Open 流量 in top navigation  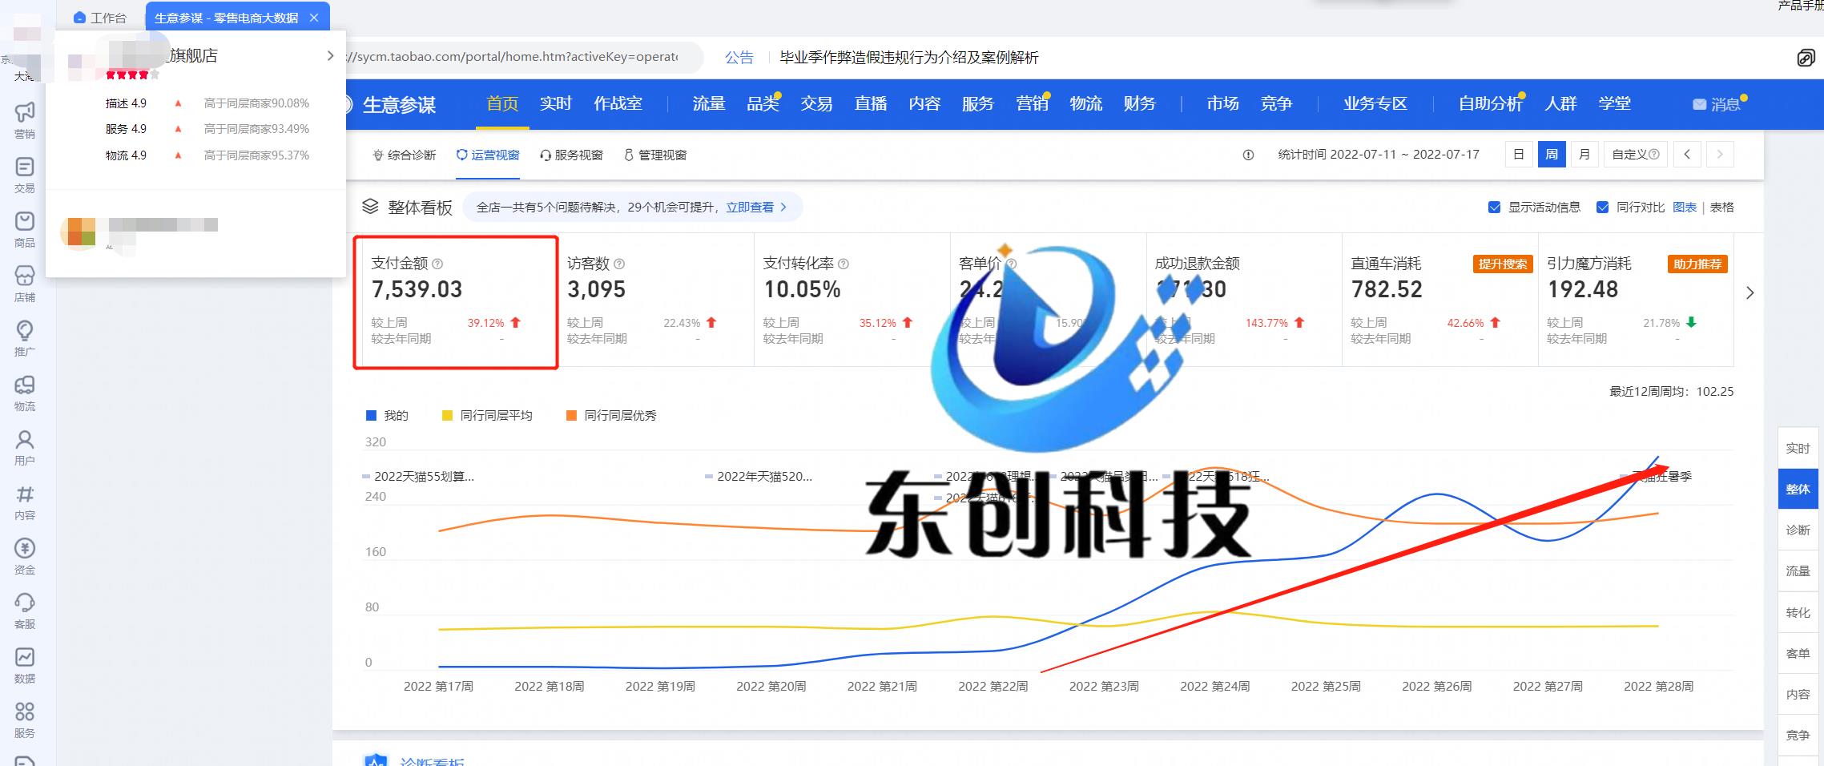[709, 104]
